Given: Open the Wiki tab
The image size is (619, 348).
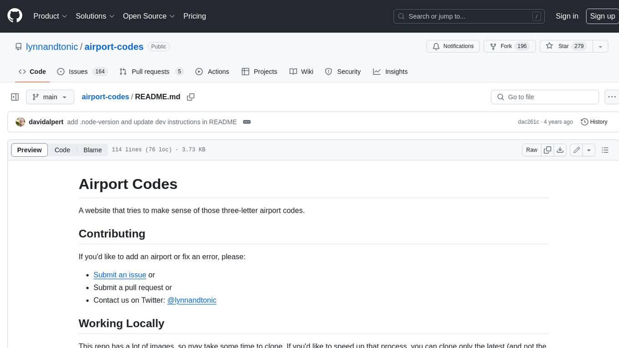Looking at the screenshot, I should 301,72.
